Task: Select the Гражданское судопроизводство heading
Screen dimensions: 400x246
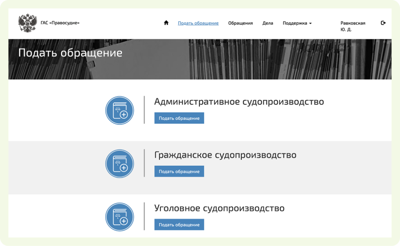Action: tap(225, 155)
